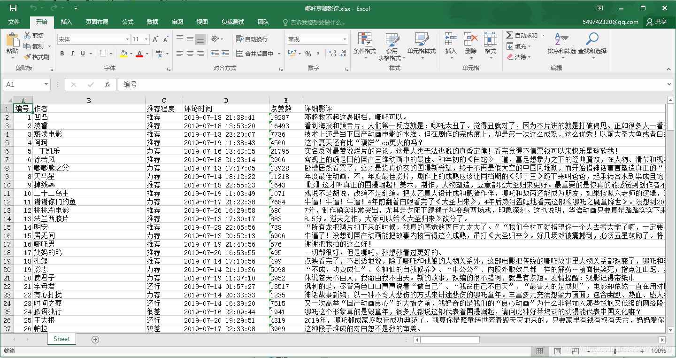This screenshot has width=676, height=358.
Task: Click the insert function fx icon
Action: point(108,85)
